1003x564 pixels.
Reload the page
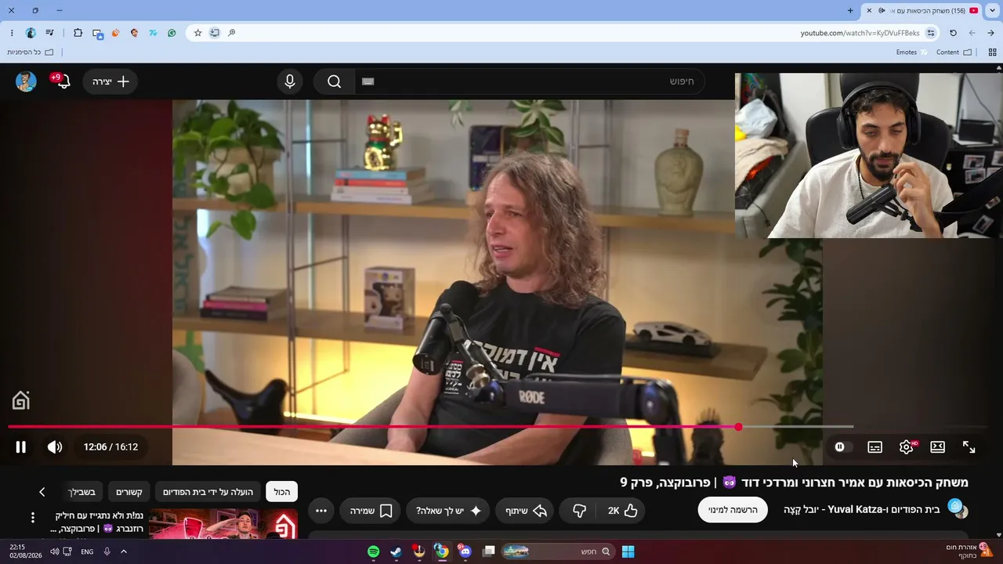pyautogui.click(x=953, y=33)
